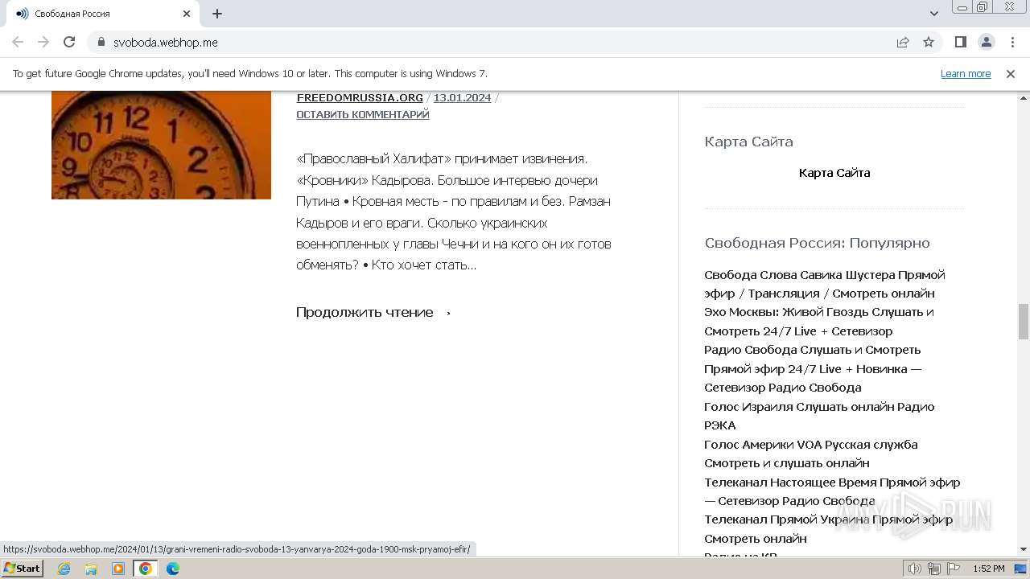Open the Windows Start button
Image resolution: width=1030 pixels, height=579 pixels.
pyautogui.click(x=23, y=568)
